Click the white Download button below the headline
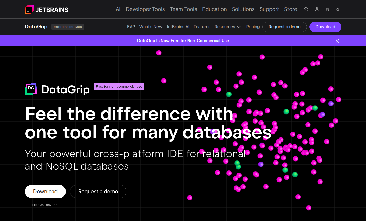 [x=45, y=192]
